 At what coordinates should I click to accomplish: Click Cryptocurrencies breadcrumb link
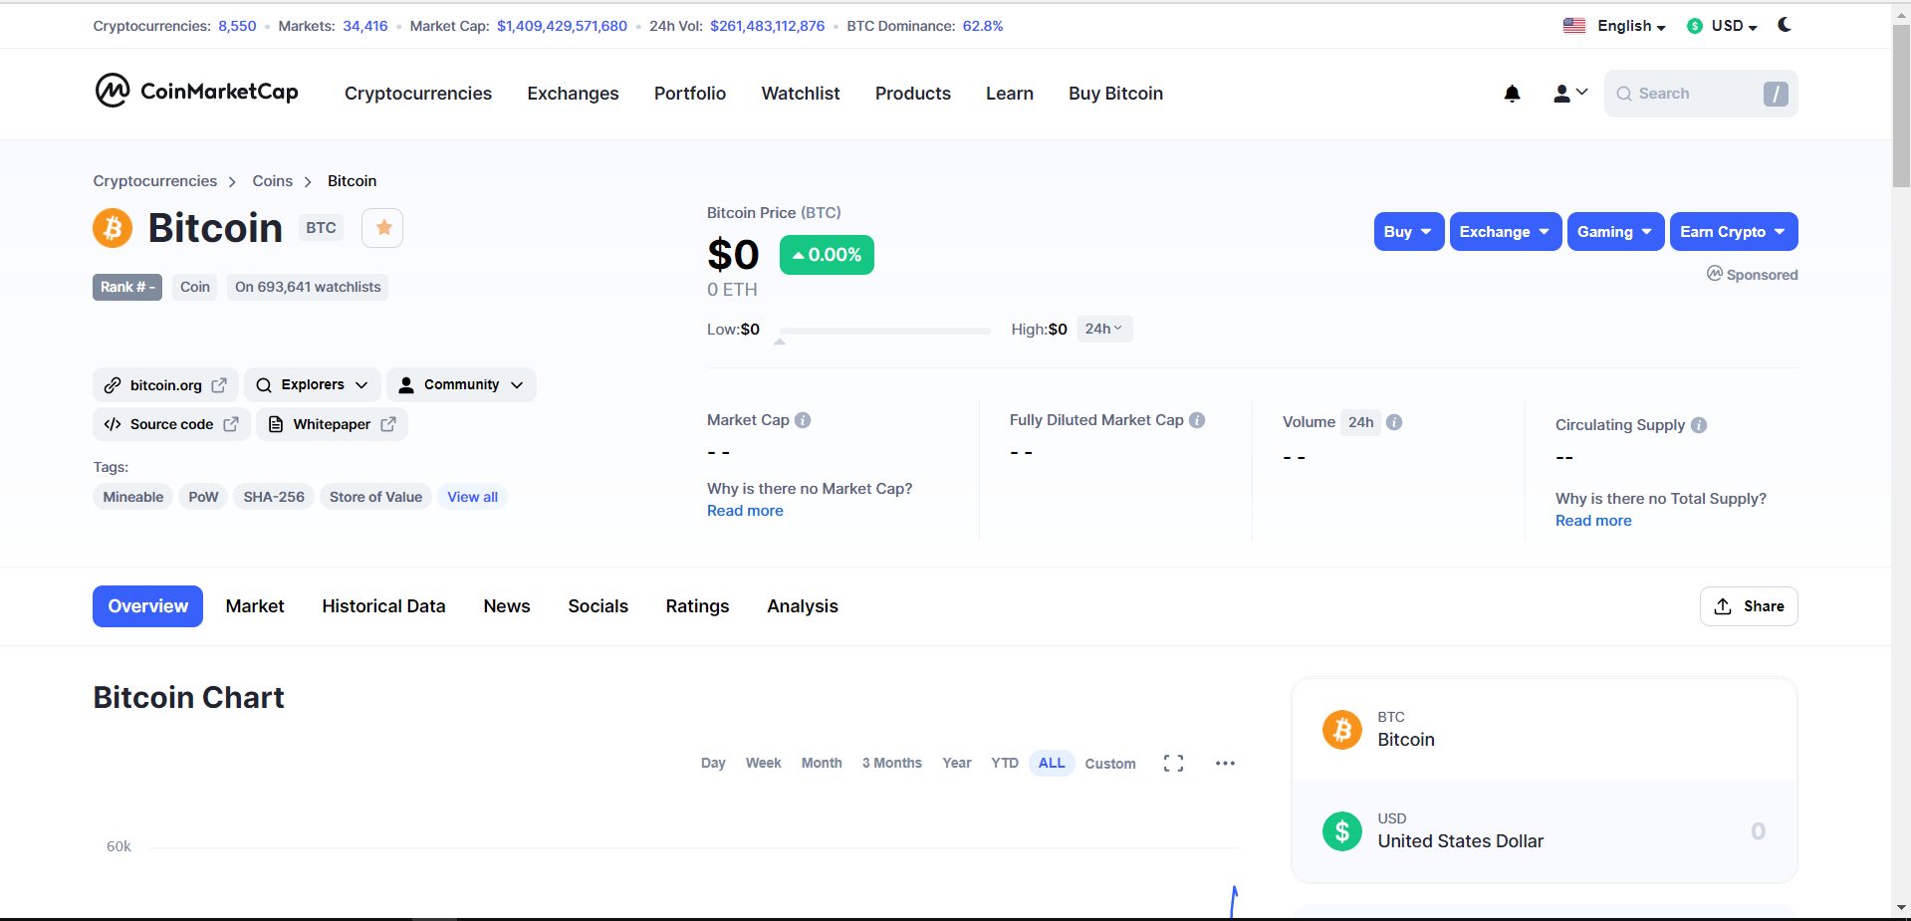click(x=154, y=181)
